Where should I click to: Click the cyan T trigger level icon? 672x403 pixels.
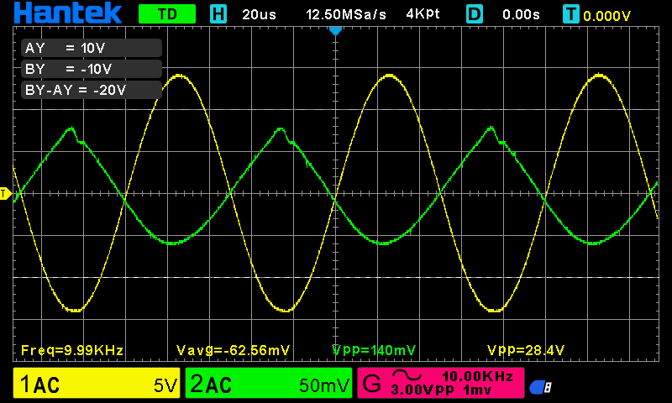571,14
